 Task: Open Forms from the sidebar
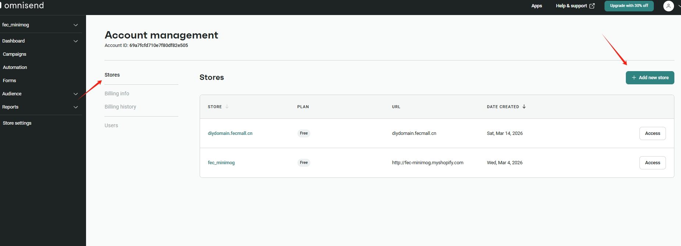(10, 81)
